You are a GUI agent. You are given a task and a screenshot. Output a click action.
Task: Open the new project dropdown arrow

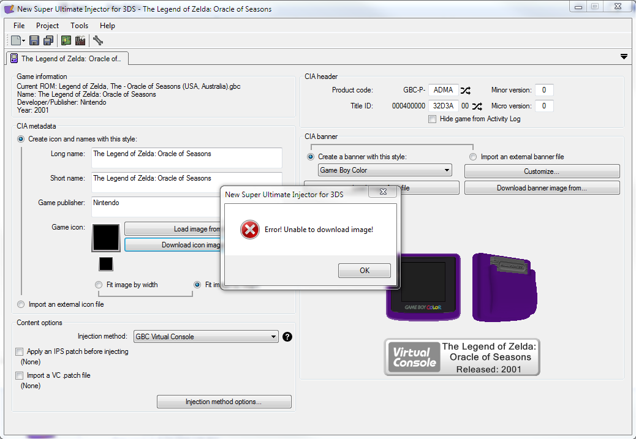(23, 41)
